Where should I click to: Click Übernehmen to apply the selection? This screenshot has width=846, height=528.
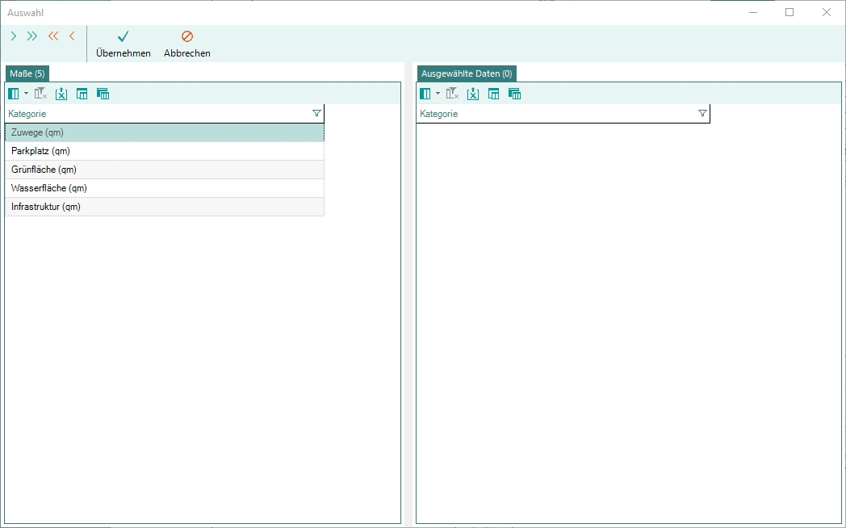tap(123, 44)
